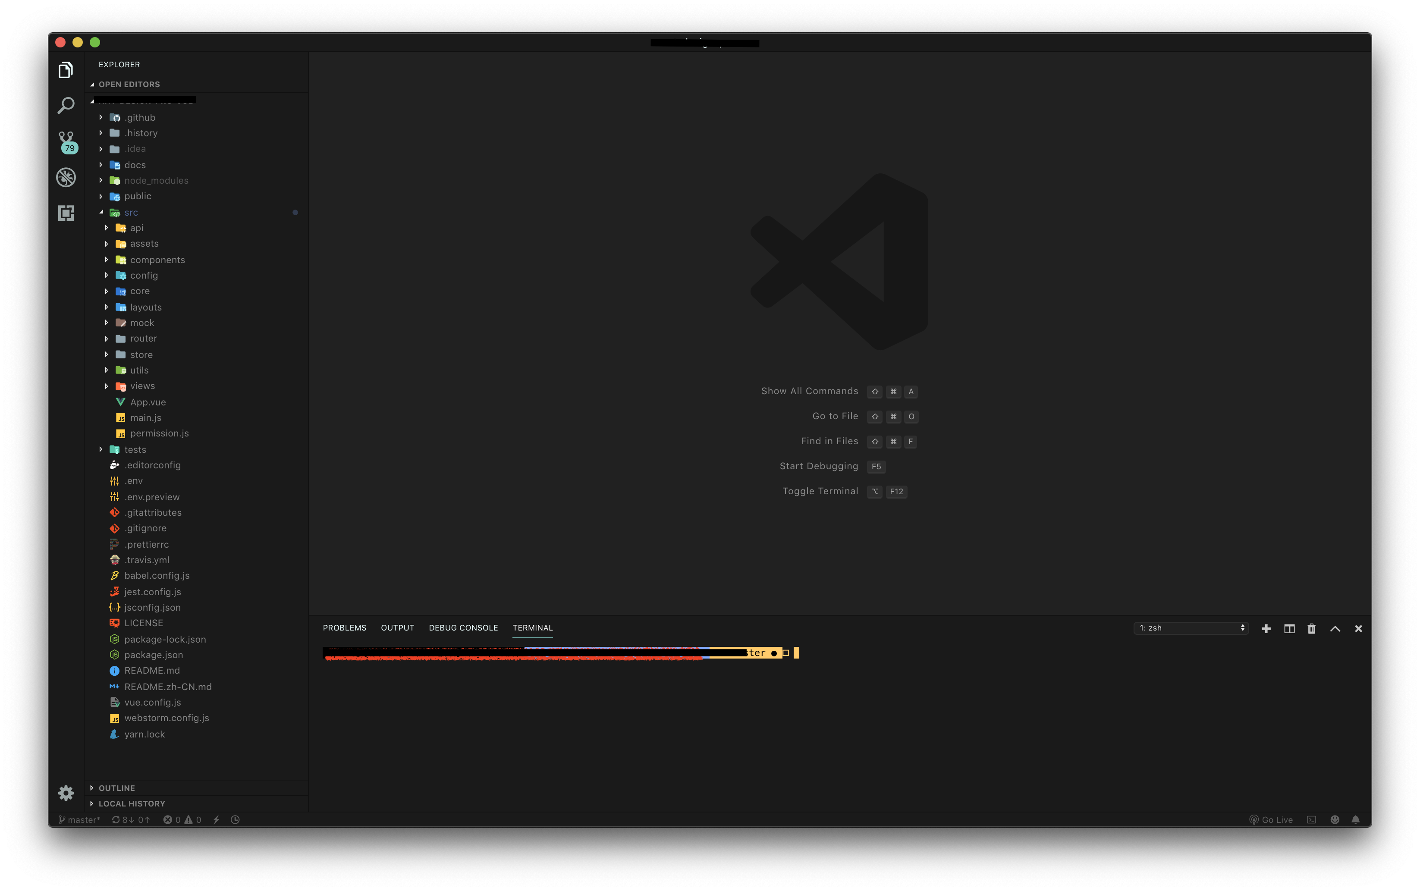Create a new terminal with plus icon

1266,628
